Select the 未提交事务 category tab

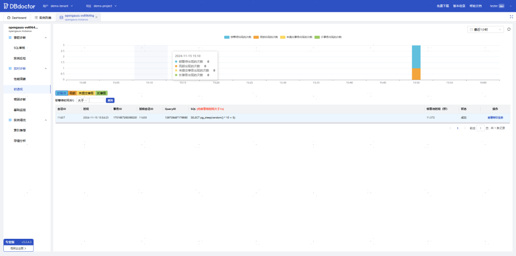point(86,93)
